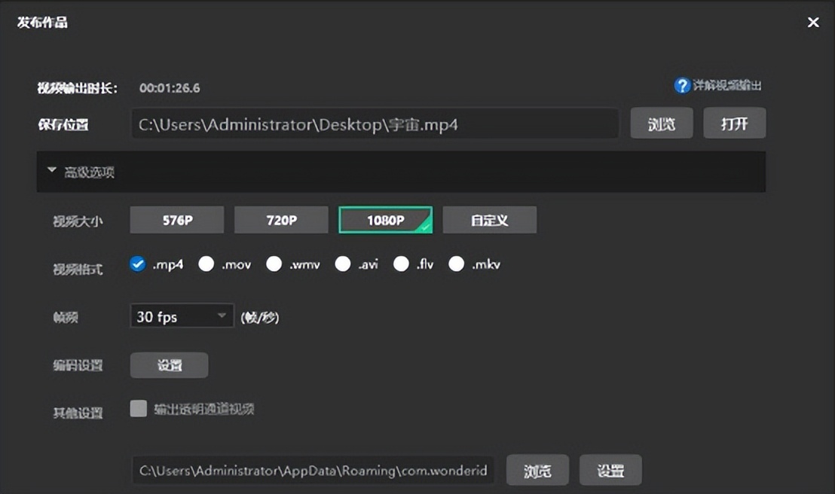
Task: Expand the frame rate combo box arrow
Action: pyautogui.click(x=222, y=316)
